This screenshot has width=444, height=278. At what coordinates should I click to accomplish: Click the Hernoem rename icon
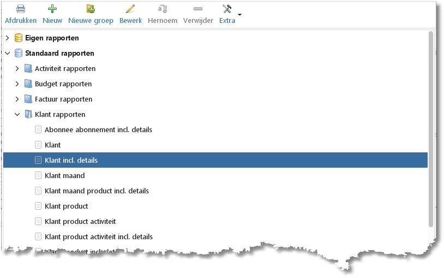click(162, 9)
